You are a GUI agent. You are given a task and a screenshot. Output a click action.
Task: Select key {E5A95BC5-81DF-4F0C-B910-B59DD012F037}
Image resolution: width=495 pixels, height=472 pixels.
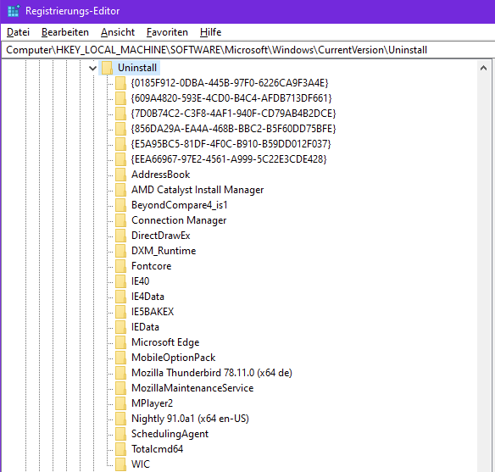tap(231, 144)
